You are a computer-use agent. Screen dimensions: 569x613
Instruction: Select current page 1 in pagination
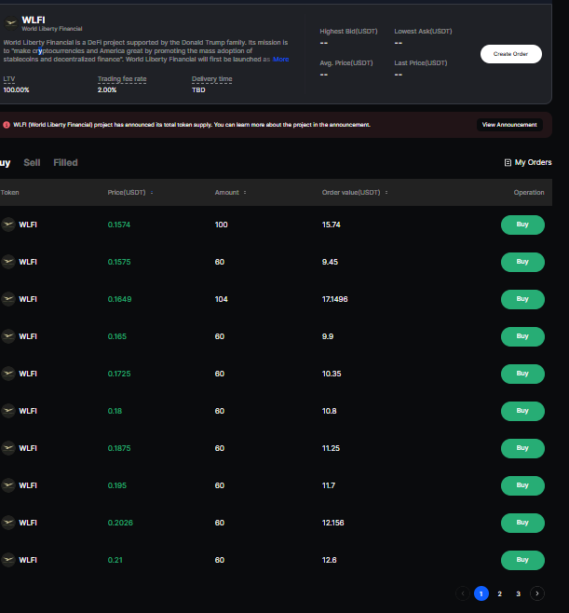(x=481, y=593)
